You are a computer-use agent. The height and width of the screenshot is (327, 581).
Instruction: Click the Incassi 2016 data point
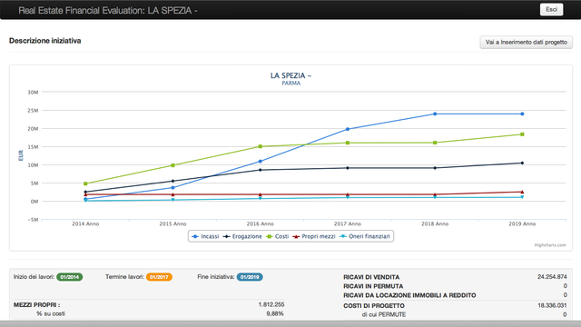261,162
